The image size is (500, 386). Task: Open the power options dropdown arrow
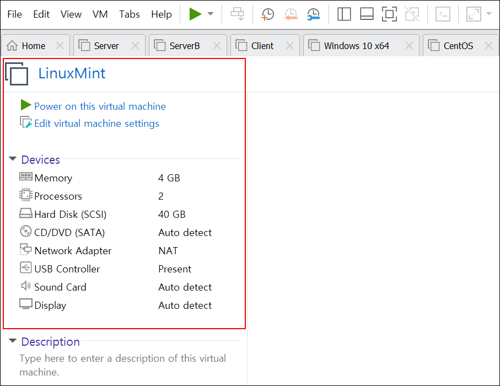tap(211, 14)
